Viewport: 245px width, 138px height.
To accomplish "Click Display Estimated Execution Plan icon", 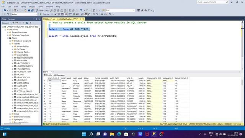I will (59, 14).
